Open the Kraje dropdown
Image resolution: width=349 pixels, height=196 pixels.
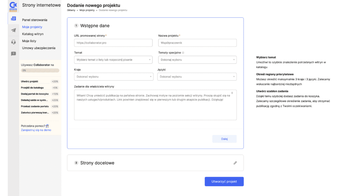click(x=114, y=77)
